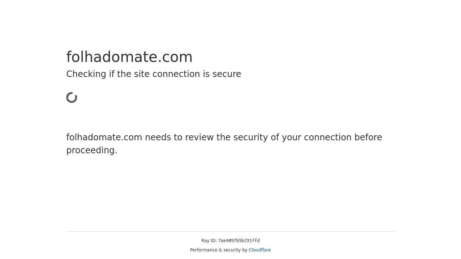Click folhadomate.com in the body paragraph
The width and height of the screenshot is (461, 259).
(104, 137)
